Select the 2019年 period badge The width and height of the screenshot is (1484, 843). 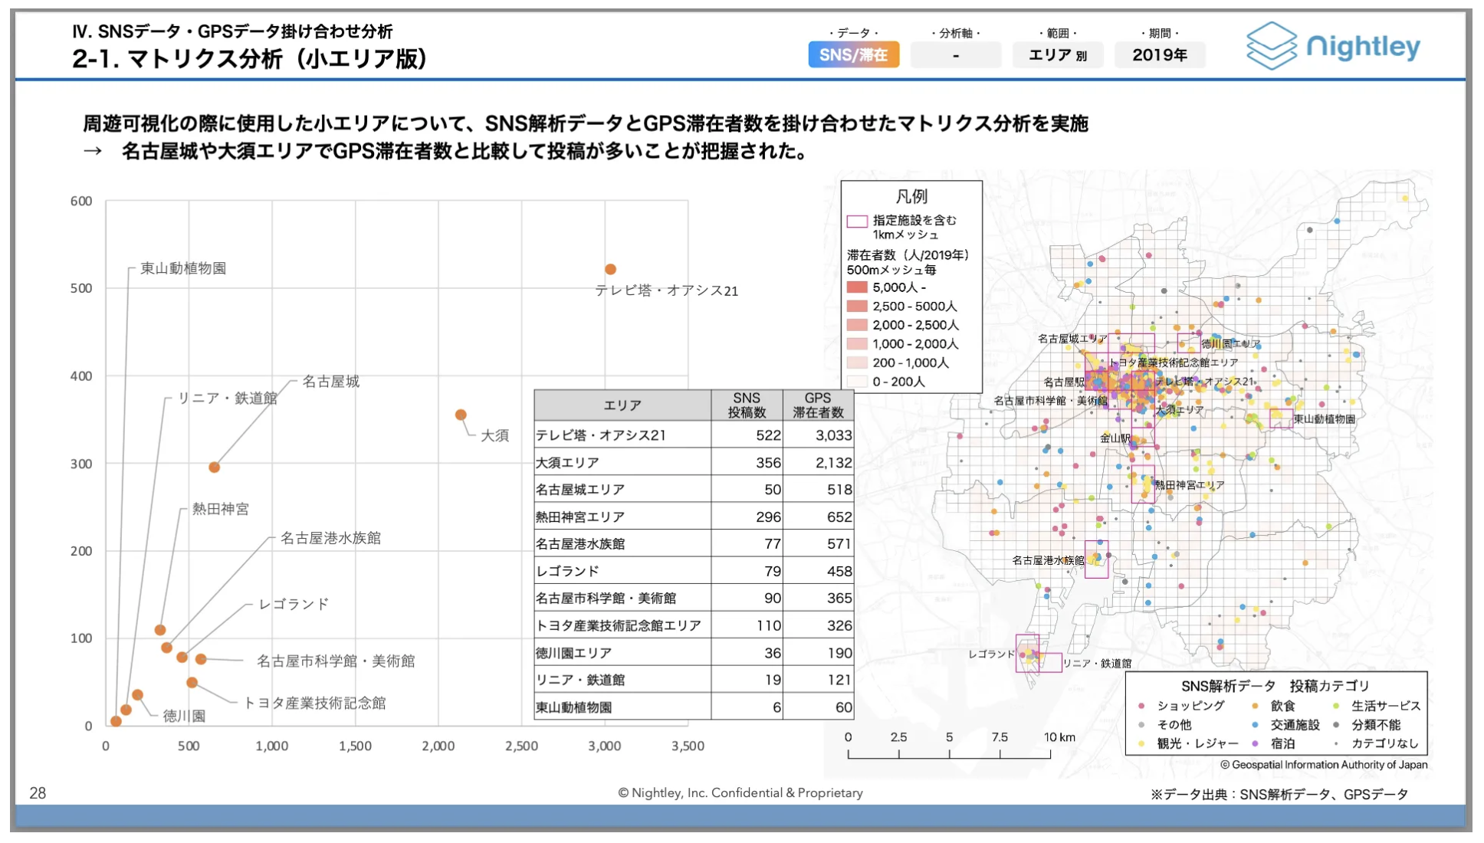1160,55
